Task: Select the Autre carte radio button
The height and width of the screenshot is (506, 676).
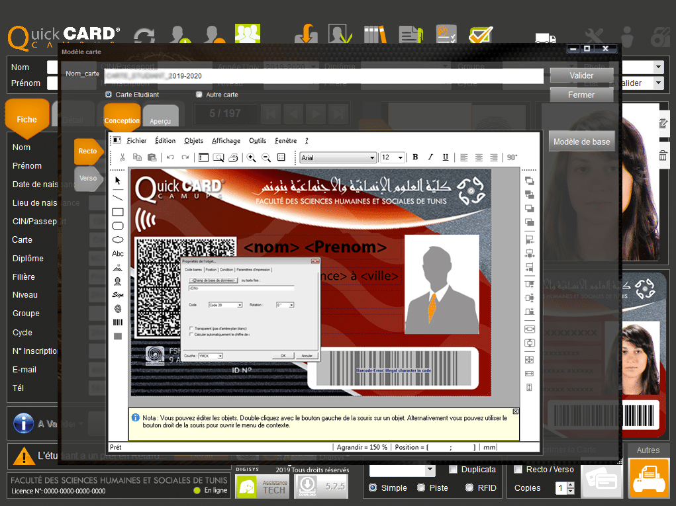Action: 199,95
